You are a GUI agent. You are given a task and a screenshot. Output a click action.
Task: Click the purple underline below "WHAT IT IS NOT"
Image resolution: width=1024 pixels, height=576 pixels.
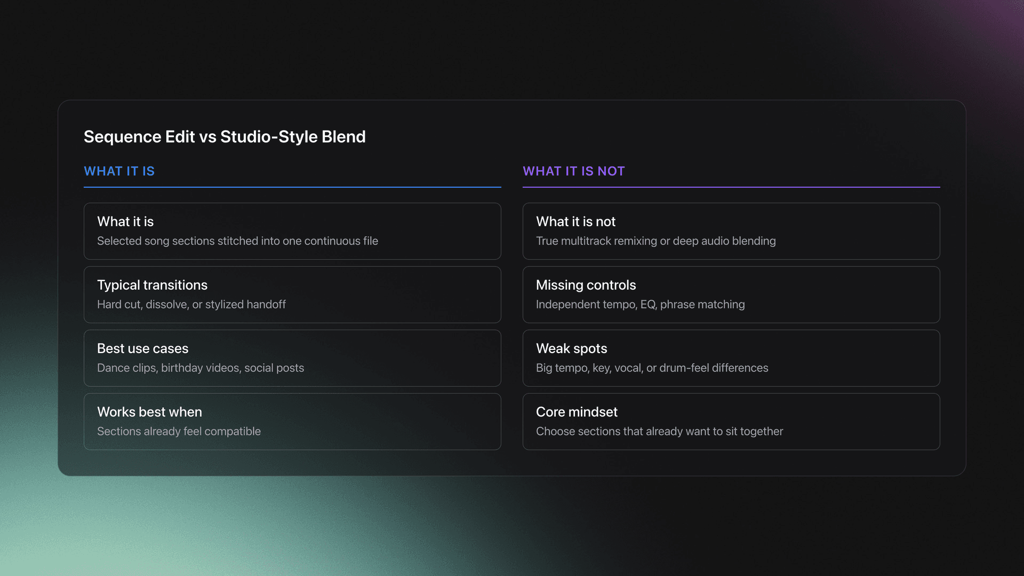click(731, 187)
